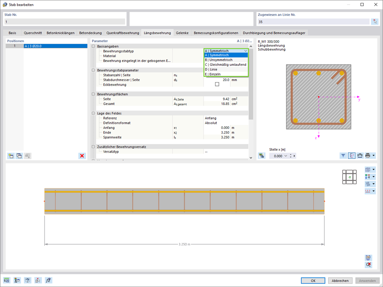Enable the Eckbewehrung checkbox
The height and width of the screenshot is (287, 383).
217,84
